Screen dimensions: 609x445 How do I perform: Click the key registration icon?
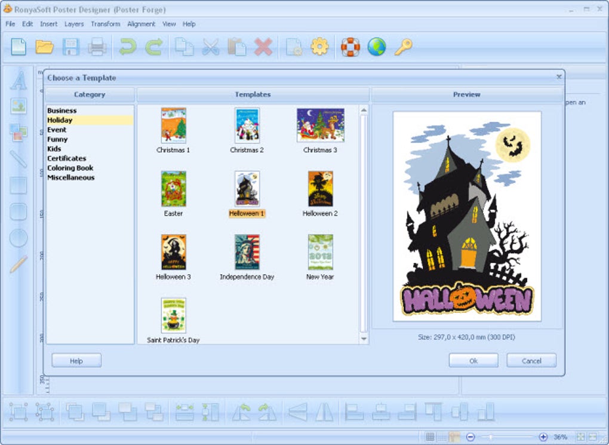(403, 47)
